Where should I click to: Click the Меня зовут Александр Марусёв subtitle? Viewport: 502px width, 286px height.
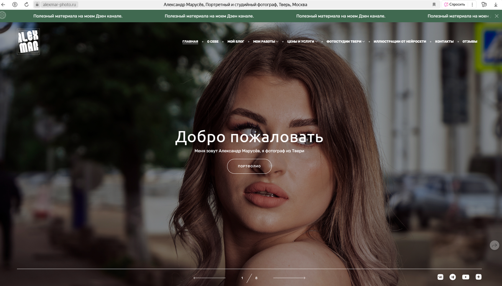pyautogui.click(x=249, y=151)
